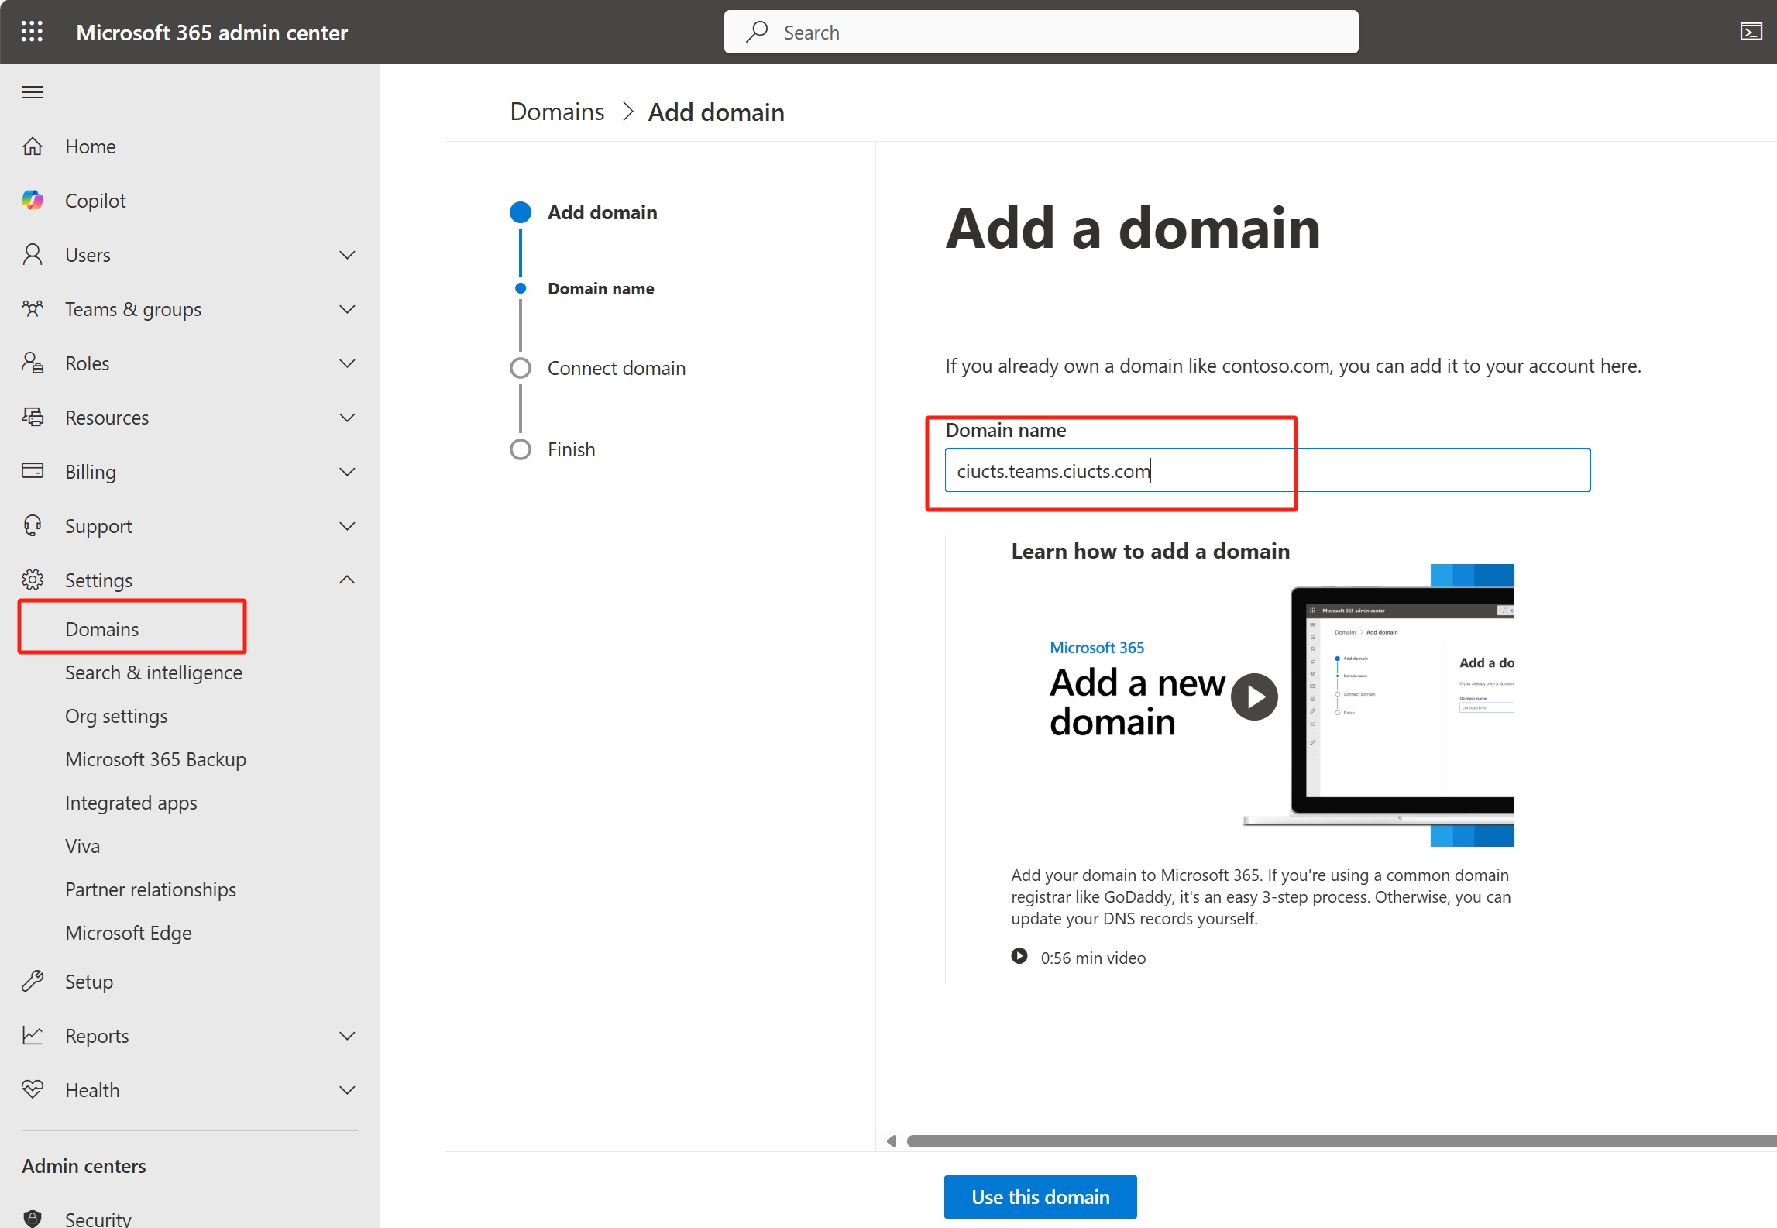Collapse the navigation menu hamburger icon
Viewport: 1777px width, 1228px height.
[x=33, y=92]
